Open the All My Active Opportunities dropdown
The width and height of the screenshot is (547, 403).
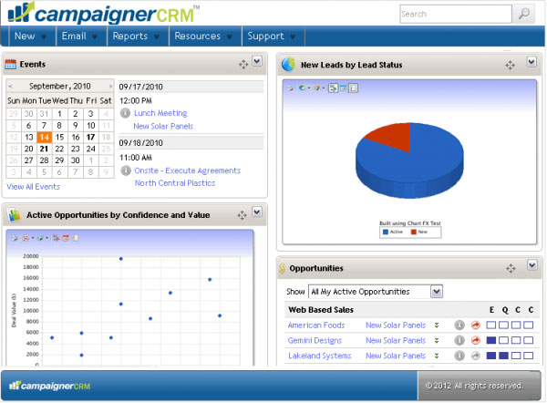(x=437, y=292)
